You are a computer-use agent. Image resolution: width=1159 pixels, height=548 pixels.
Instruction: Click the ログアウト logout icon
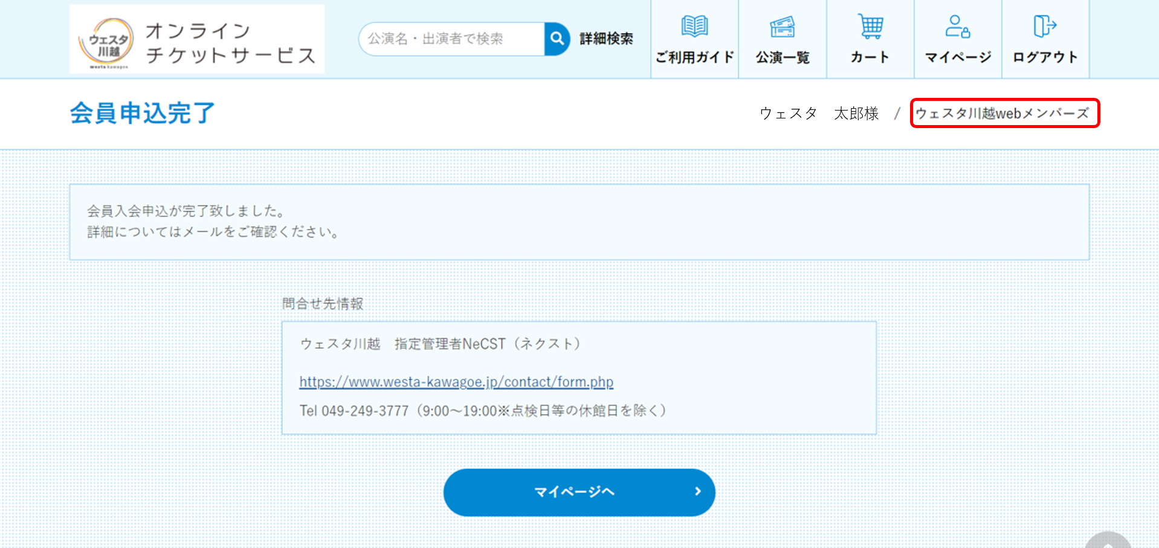point(1045,39)
